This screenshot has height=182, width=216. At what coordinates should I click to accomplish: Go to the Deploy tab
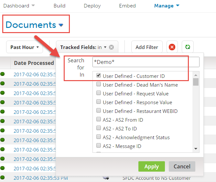tap(92, 6)
